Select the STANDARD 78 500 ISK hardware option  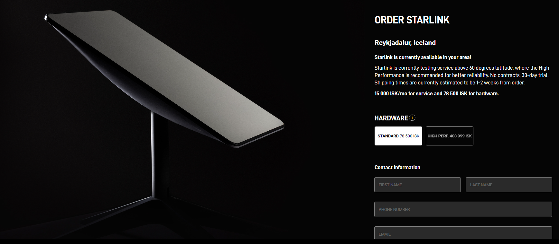(398, 136)
